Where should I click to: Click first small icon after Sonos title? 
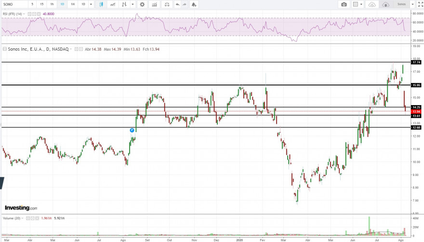[x=76, y=49]
